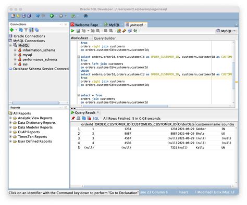This screenshot has width=247, height=205.
Task: Expand the performance_schema node
Action: pyautogui.click(x=15, y=59)
